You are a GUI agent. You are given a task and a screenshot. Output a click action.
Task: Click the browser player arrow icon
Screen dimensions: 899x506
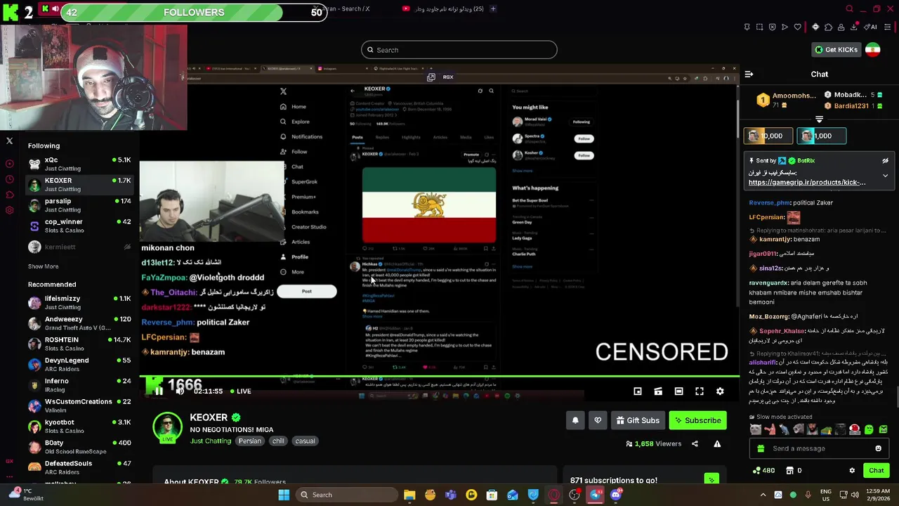(785, 27)
